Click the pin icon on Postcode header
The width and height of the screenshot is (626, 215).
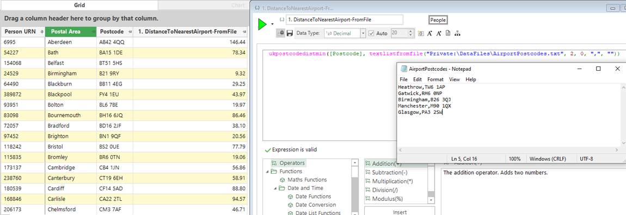click(x=130, y=32)
